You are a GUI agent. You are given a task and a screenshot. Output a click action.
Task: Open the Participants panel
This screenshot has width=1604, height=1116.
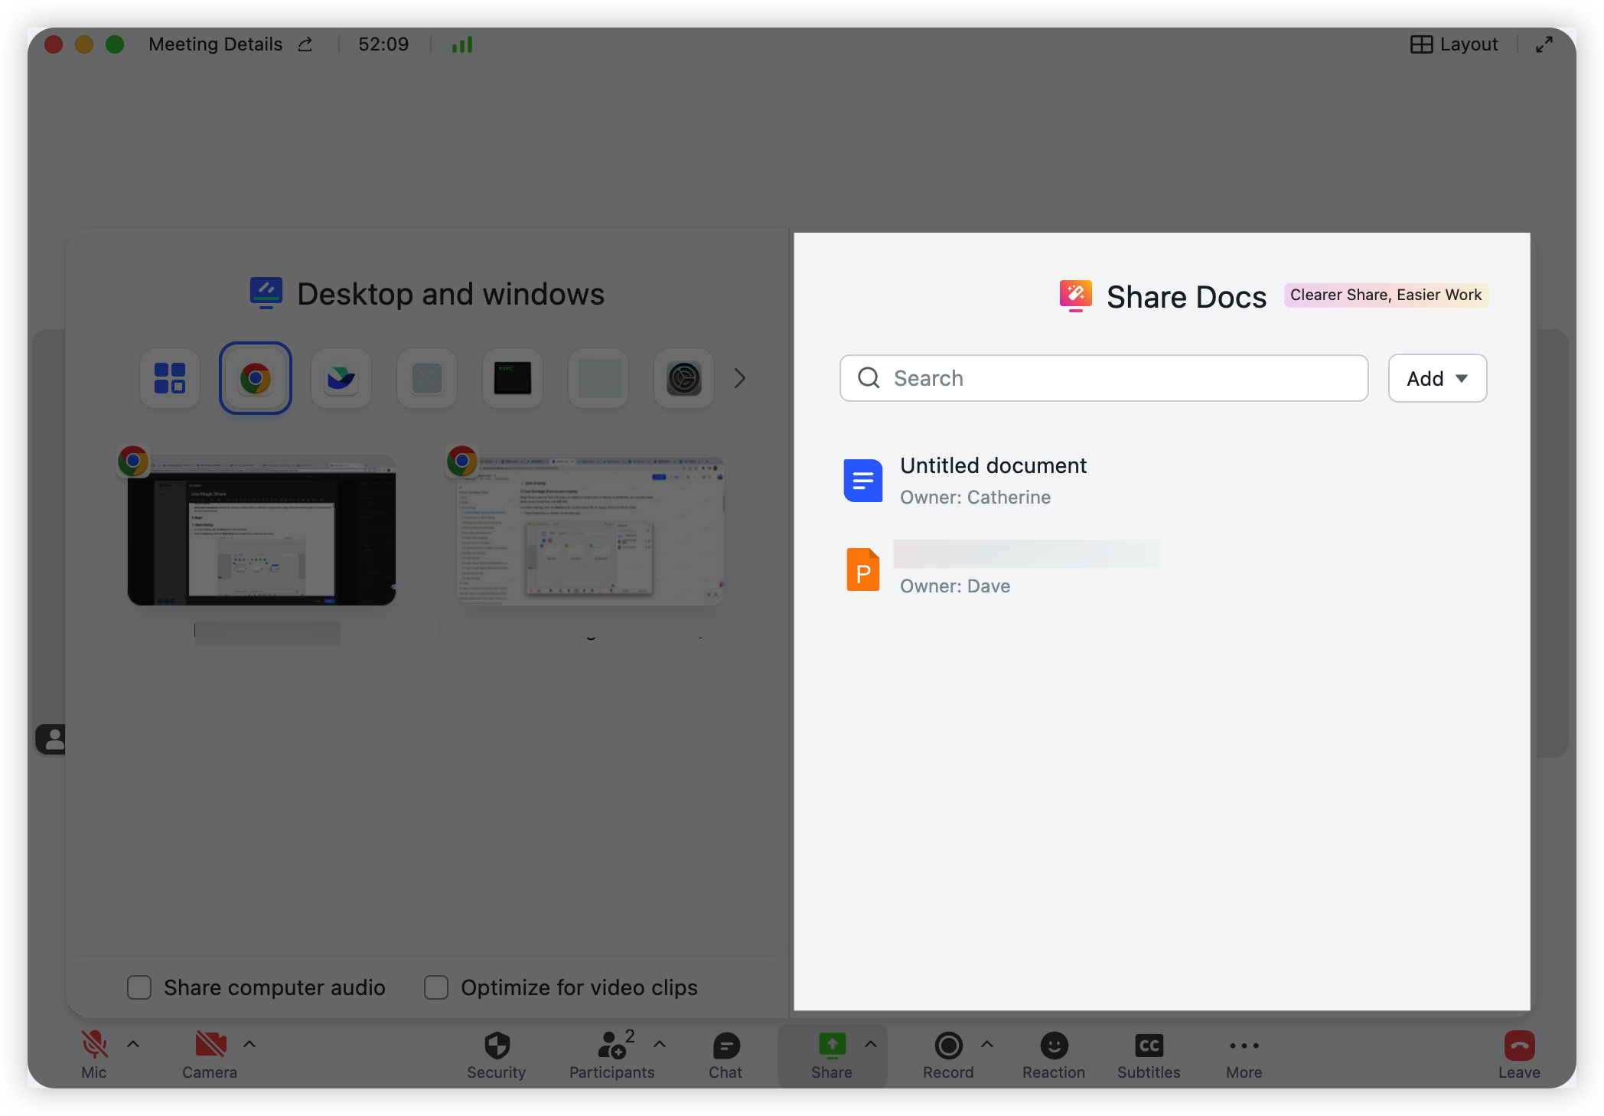click(612, 1055)
